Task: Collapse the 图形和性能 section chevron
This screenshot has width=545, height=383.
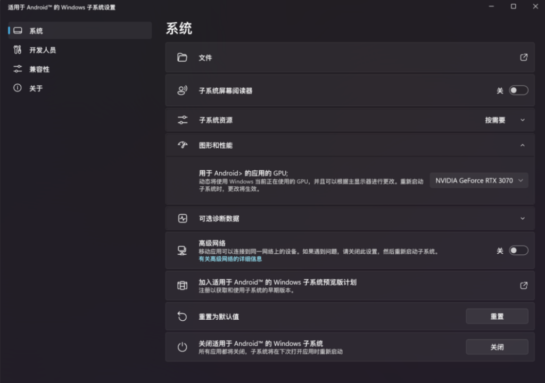Action: 523,145
